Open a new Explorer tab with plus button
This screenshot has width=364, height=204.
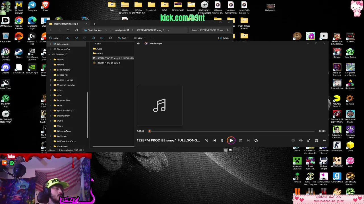tap(94, 24)
